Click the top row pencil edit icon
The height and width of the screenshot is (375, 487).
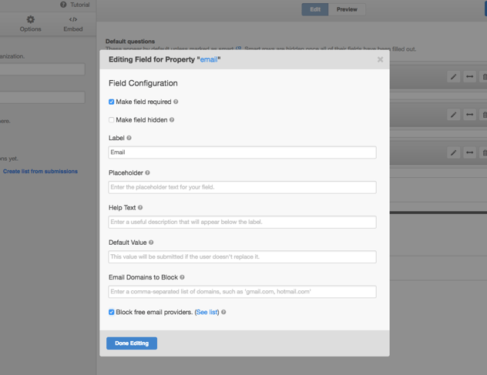453,77
